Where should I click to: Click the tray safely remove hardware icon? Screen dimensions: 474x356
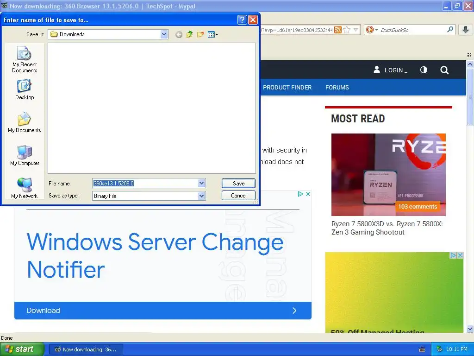(439, 350)
